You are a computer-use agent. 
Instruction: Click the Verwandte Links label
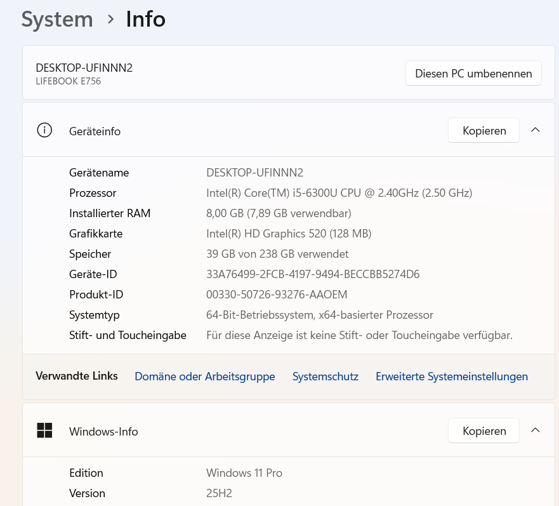(77, 376)
